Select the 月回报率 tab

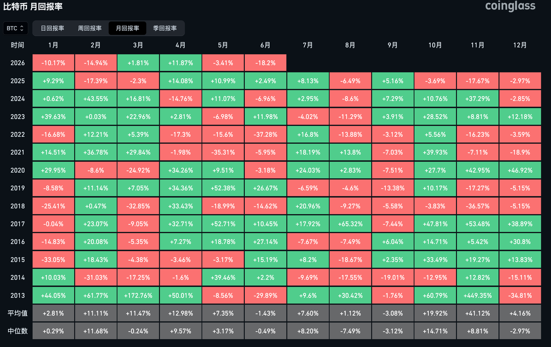point(127,28)
